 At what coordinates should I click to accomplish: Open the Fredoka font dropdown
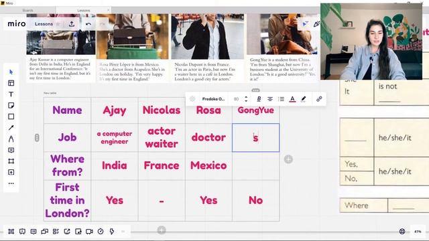tap(213, 99)
